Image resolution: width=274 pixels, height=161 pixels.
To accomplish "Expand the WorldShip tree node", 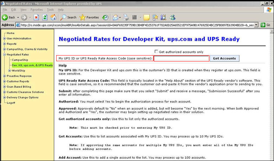I will pos(9,71).
